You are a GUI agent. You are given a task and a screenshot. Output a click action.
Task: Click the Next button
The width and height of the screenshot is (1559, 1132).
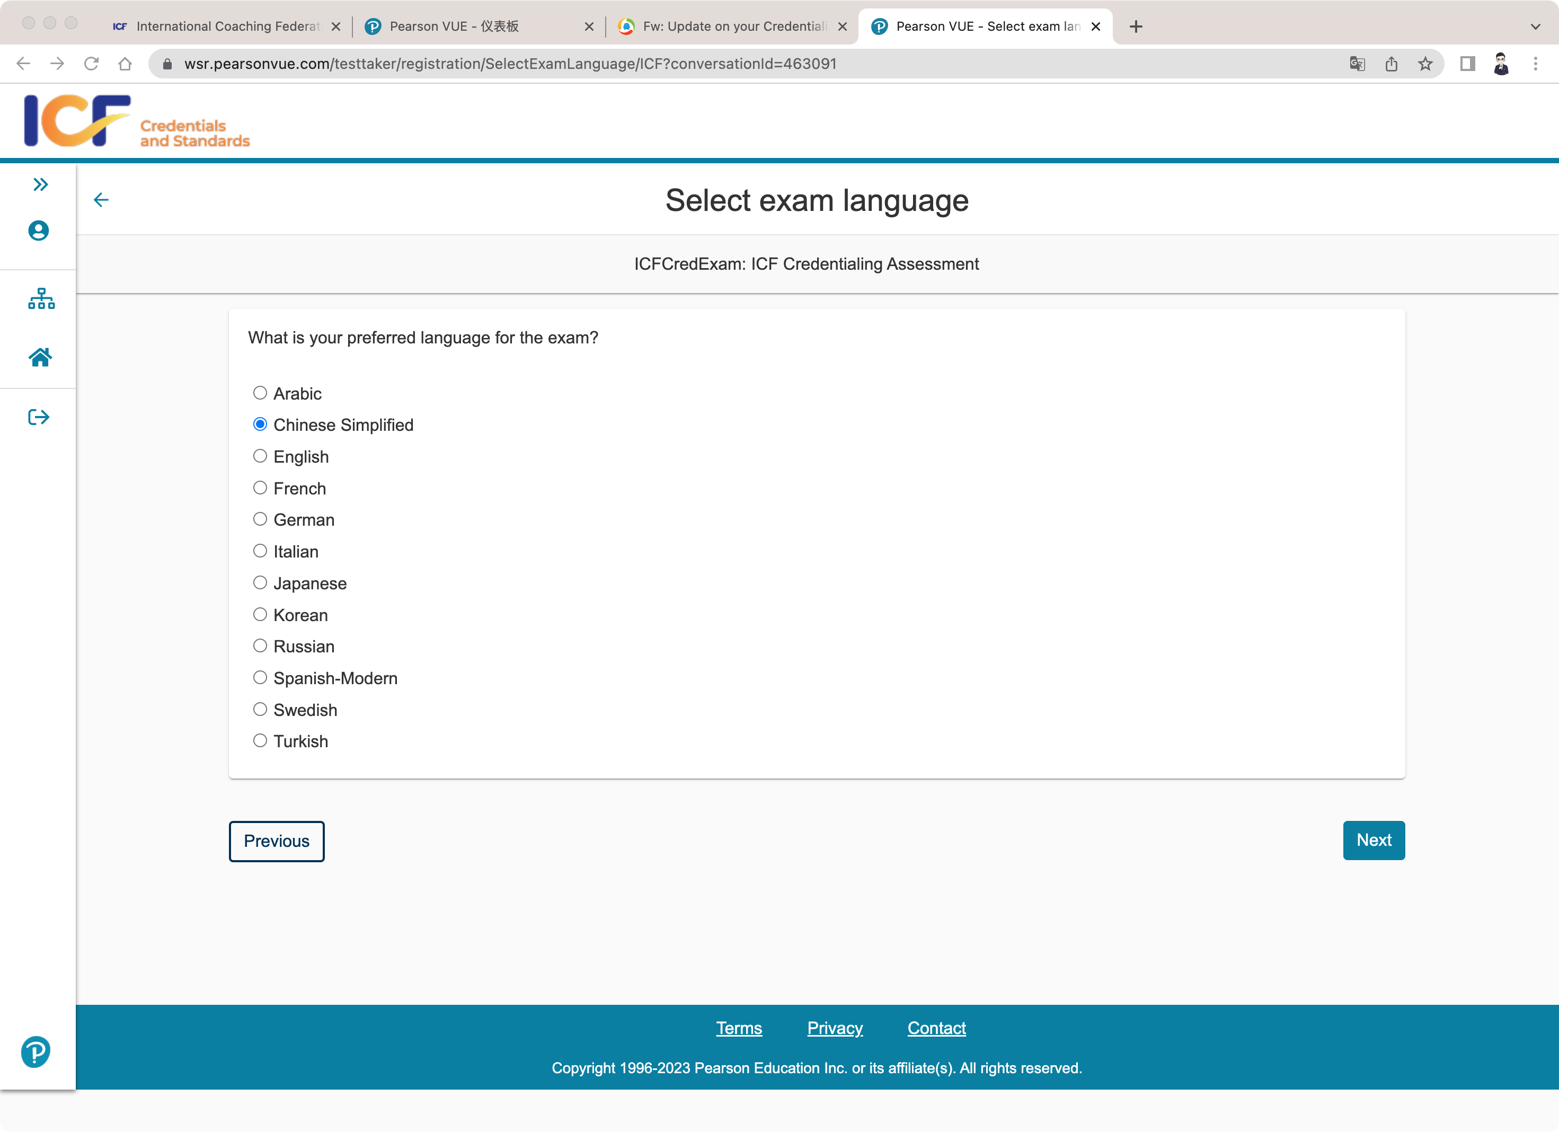click(x=1374, y=840)
